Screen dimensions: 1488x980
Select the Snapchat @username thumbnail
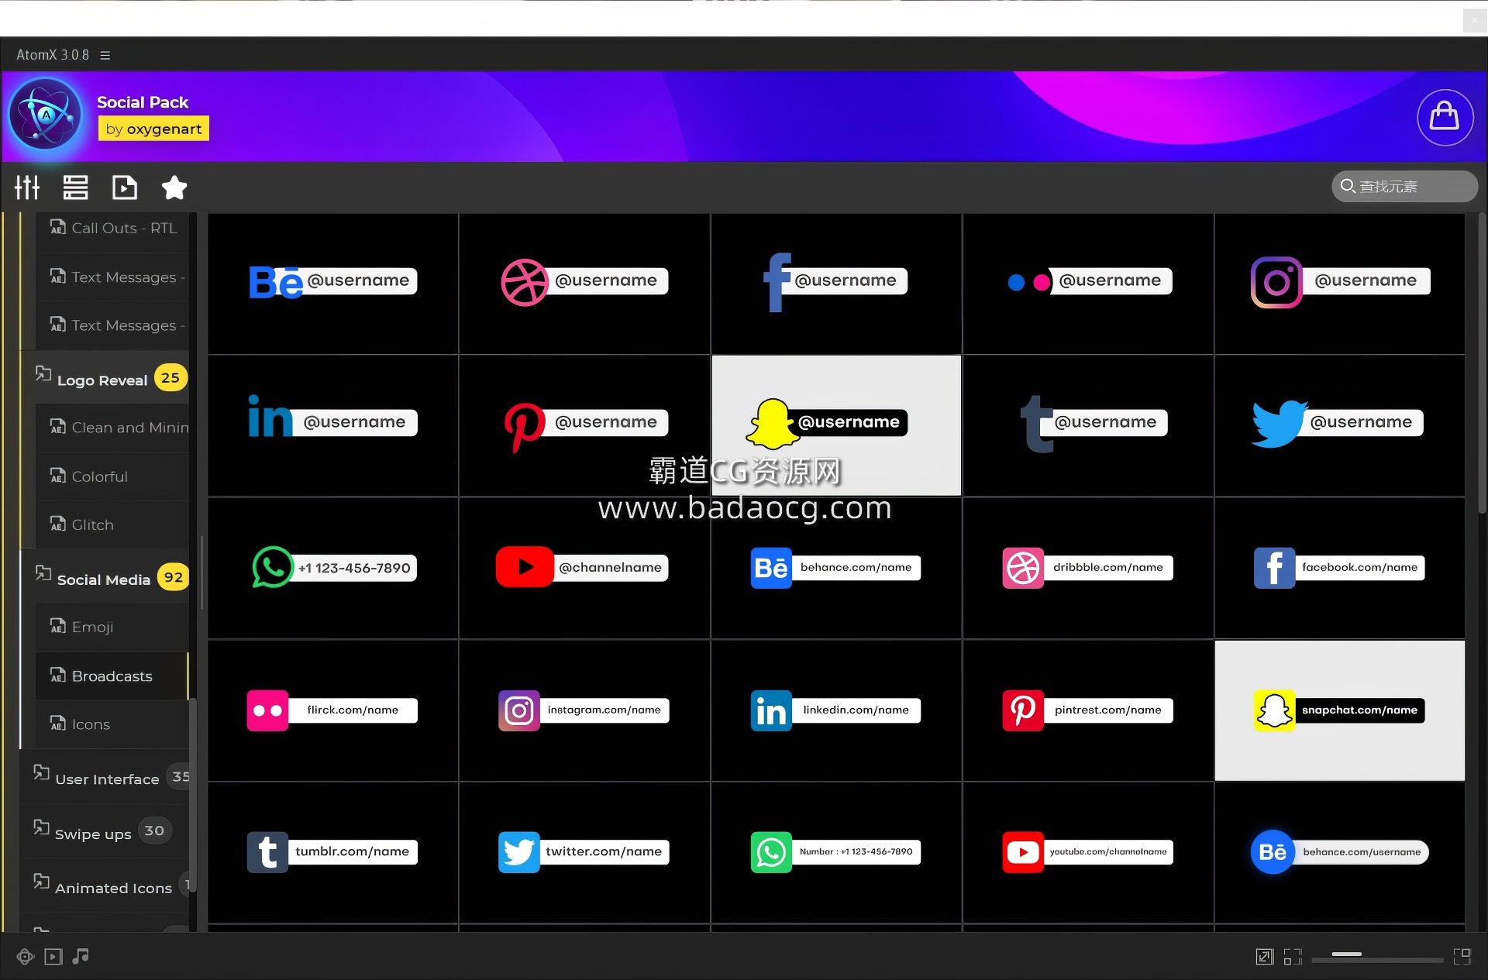(836, 425)
